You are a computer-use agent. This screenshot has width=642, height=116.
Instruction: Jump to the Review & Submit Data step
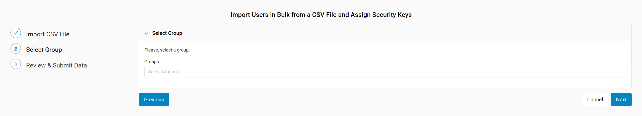56,65
